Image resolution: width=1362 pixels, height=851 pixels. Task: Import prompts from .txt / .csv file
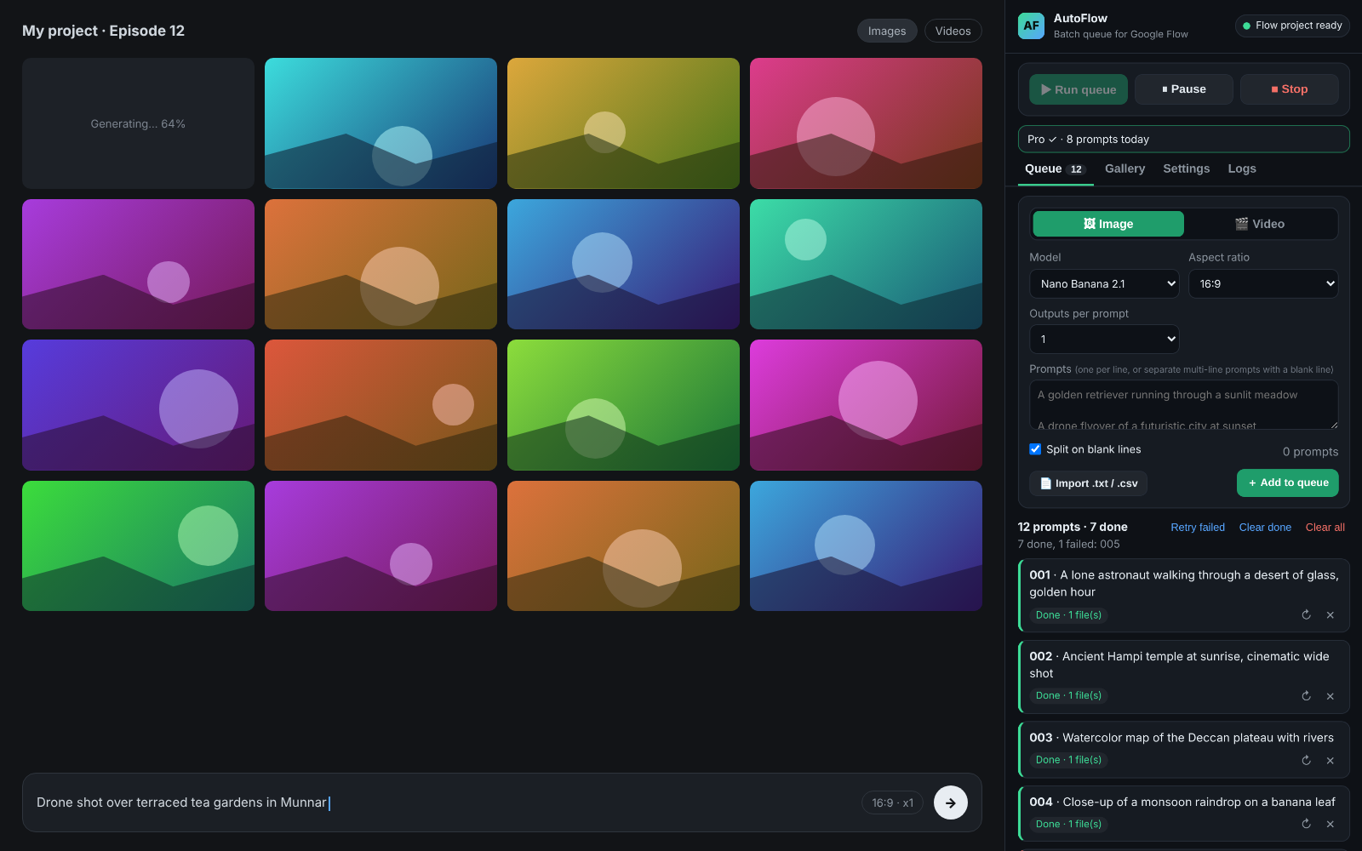coord(1088,483)
